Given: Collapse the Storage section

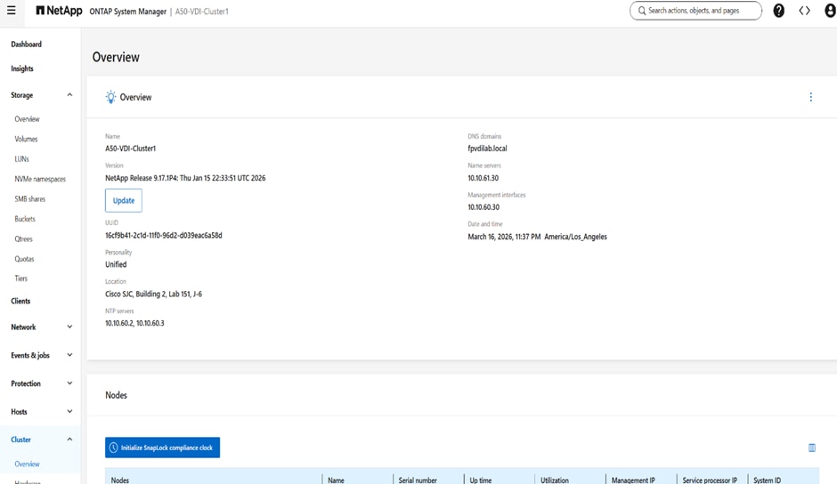Looking at the screenshot, I should [x=69, y=95].
